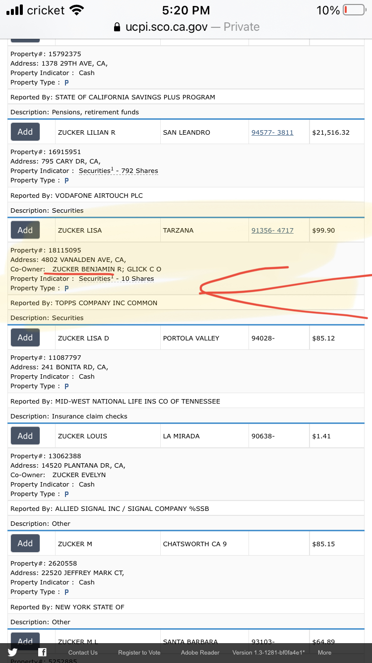Select the city SAN LEANDRO
372x663 pixels.
186,133
